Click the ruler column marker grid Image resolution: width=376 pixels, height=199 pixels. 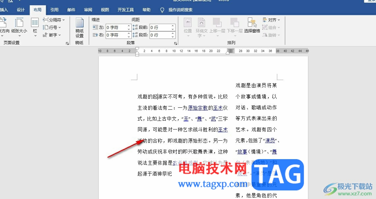[231, 51]
